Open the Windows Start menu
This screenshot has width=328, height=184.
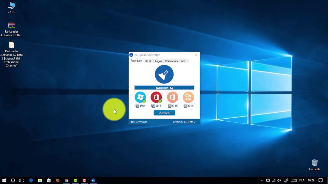click(x=4, y=180)
